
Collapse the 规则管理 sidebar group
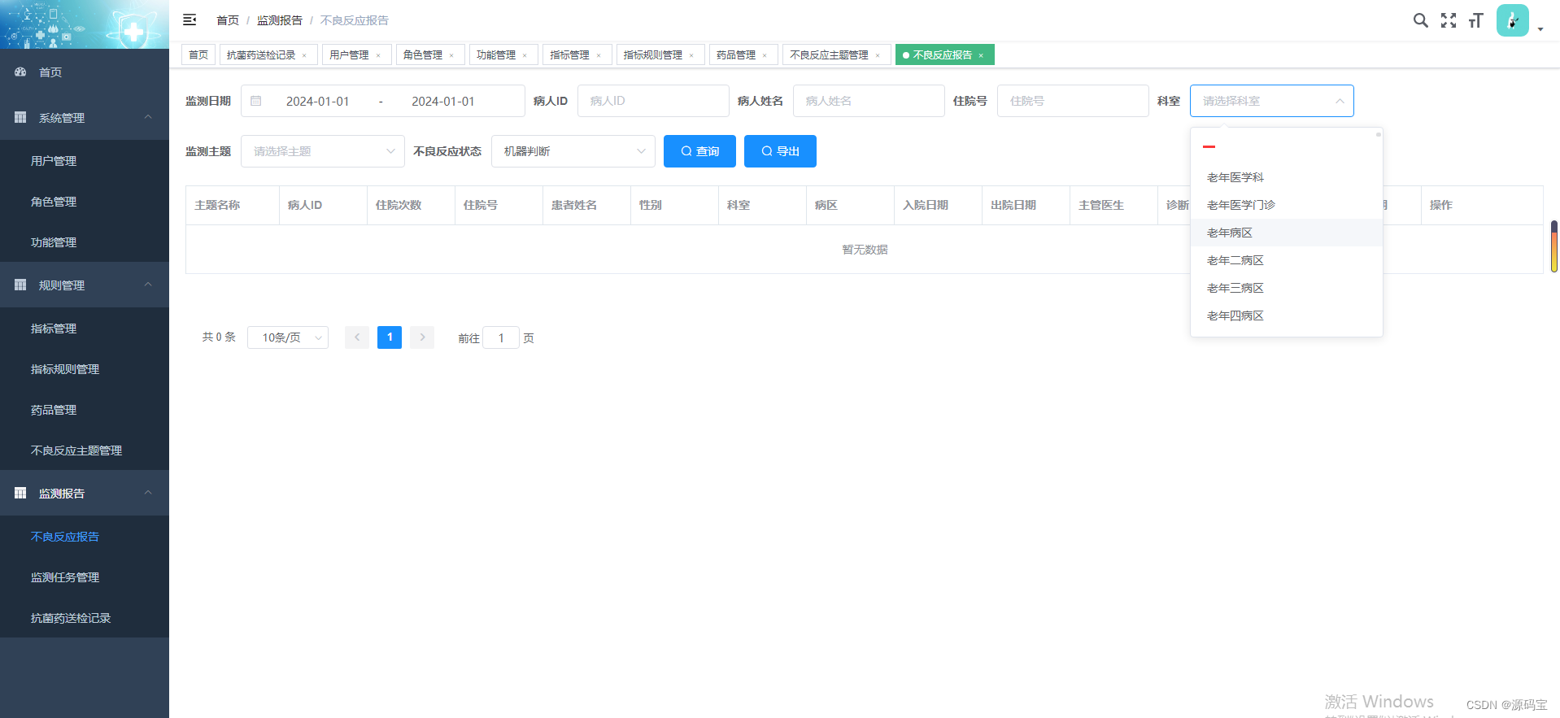(148, 285)
